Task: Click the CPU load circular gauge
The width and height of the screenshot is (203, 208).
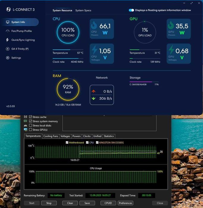Action: [x=68, y=32]
